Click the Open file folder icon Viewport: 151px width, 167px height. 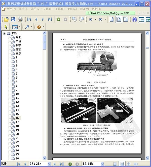(6, 19)
